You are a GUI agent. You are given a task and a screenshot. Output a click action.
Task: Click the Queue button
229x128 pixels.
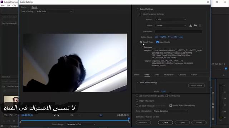tap(165, 122)
